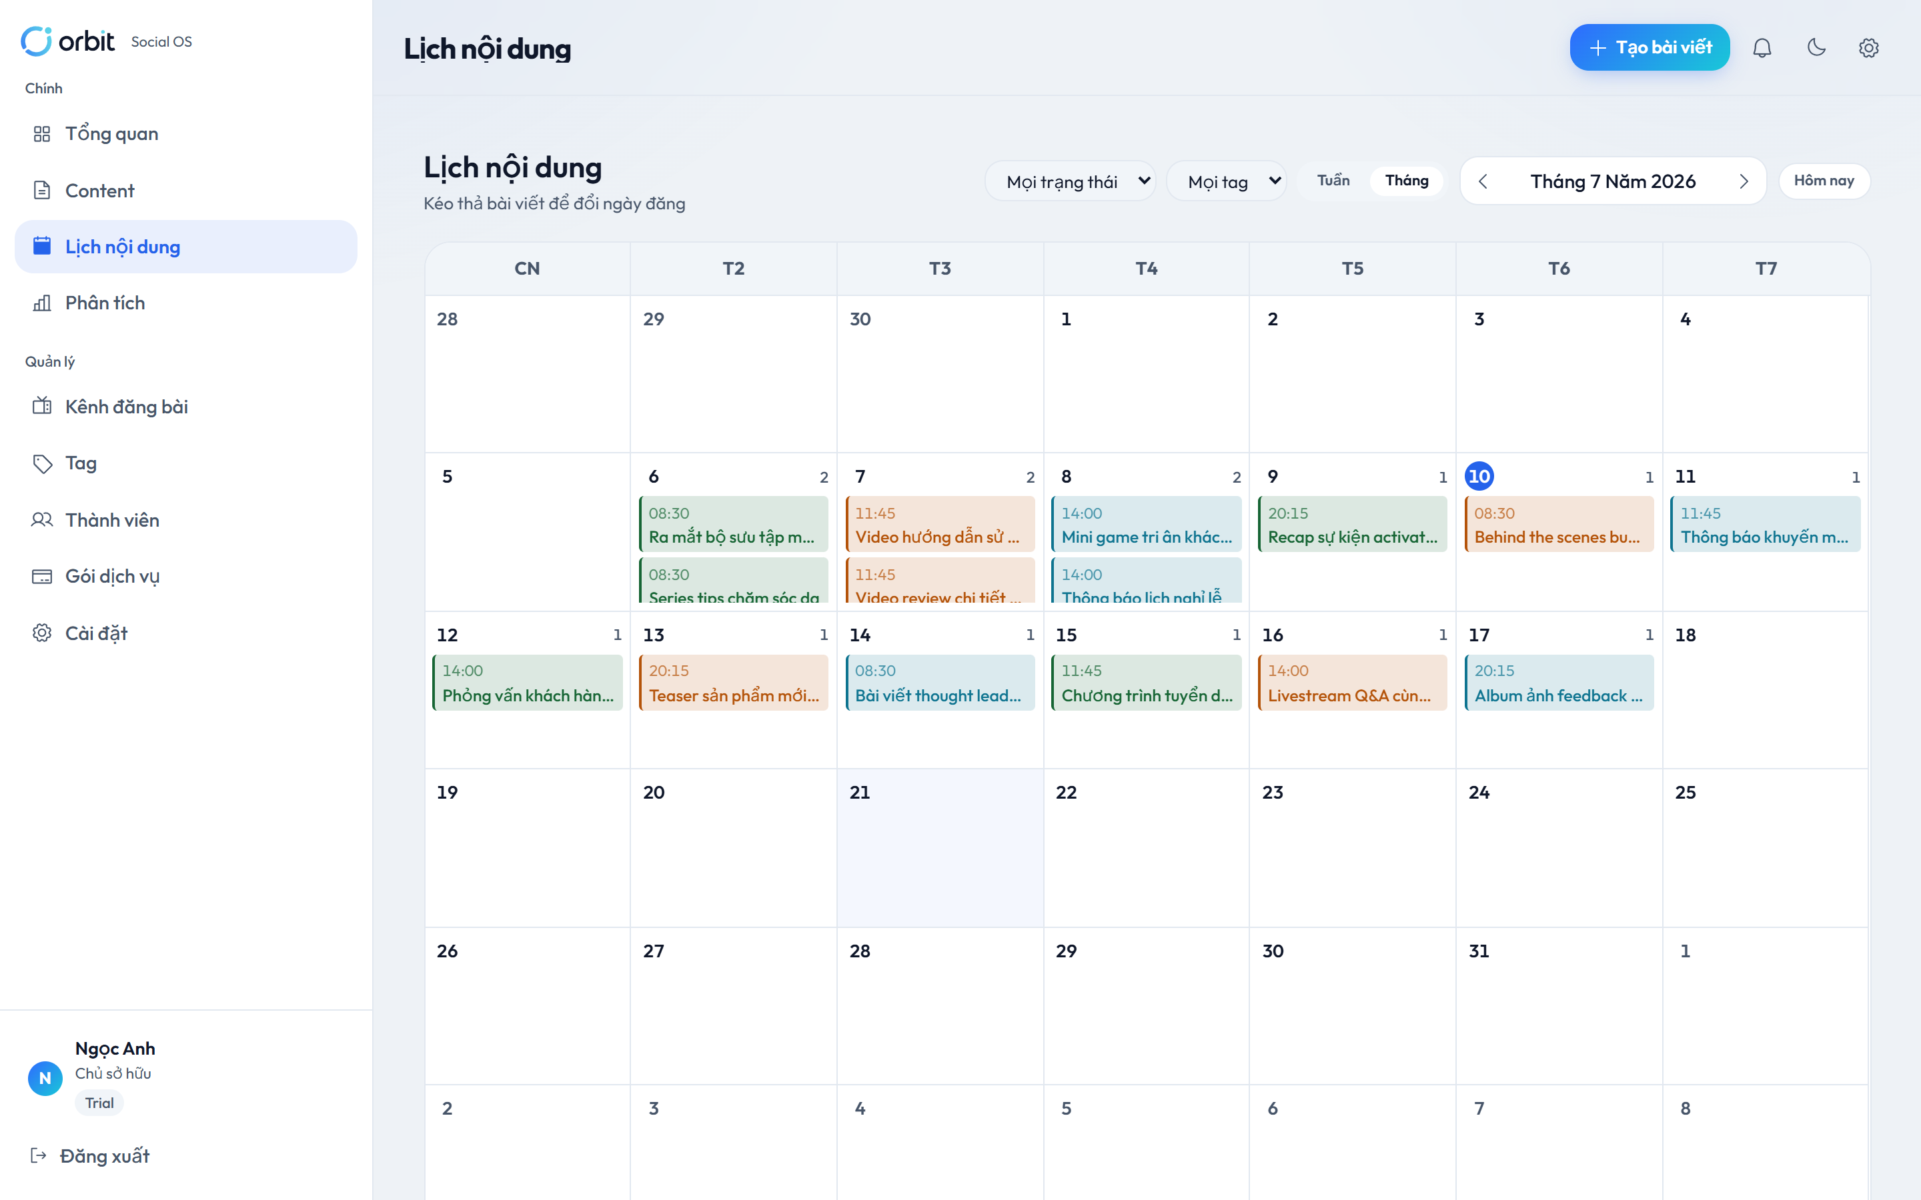Viewport: 1921px width, 1200px height.
Task: Switch calendar to Tuần view
Action: click(1333, 181)
